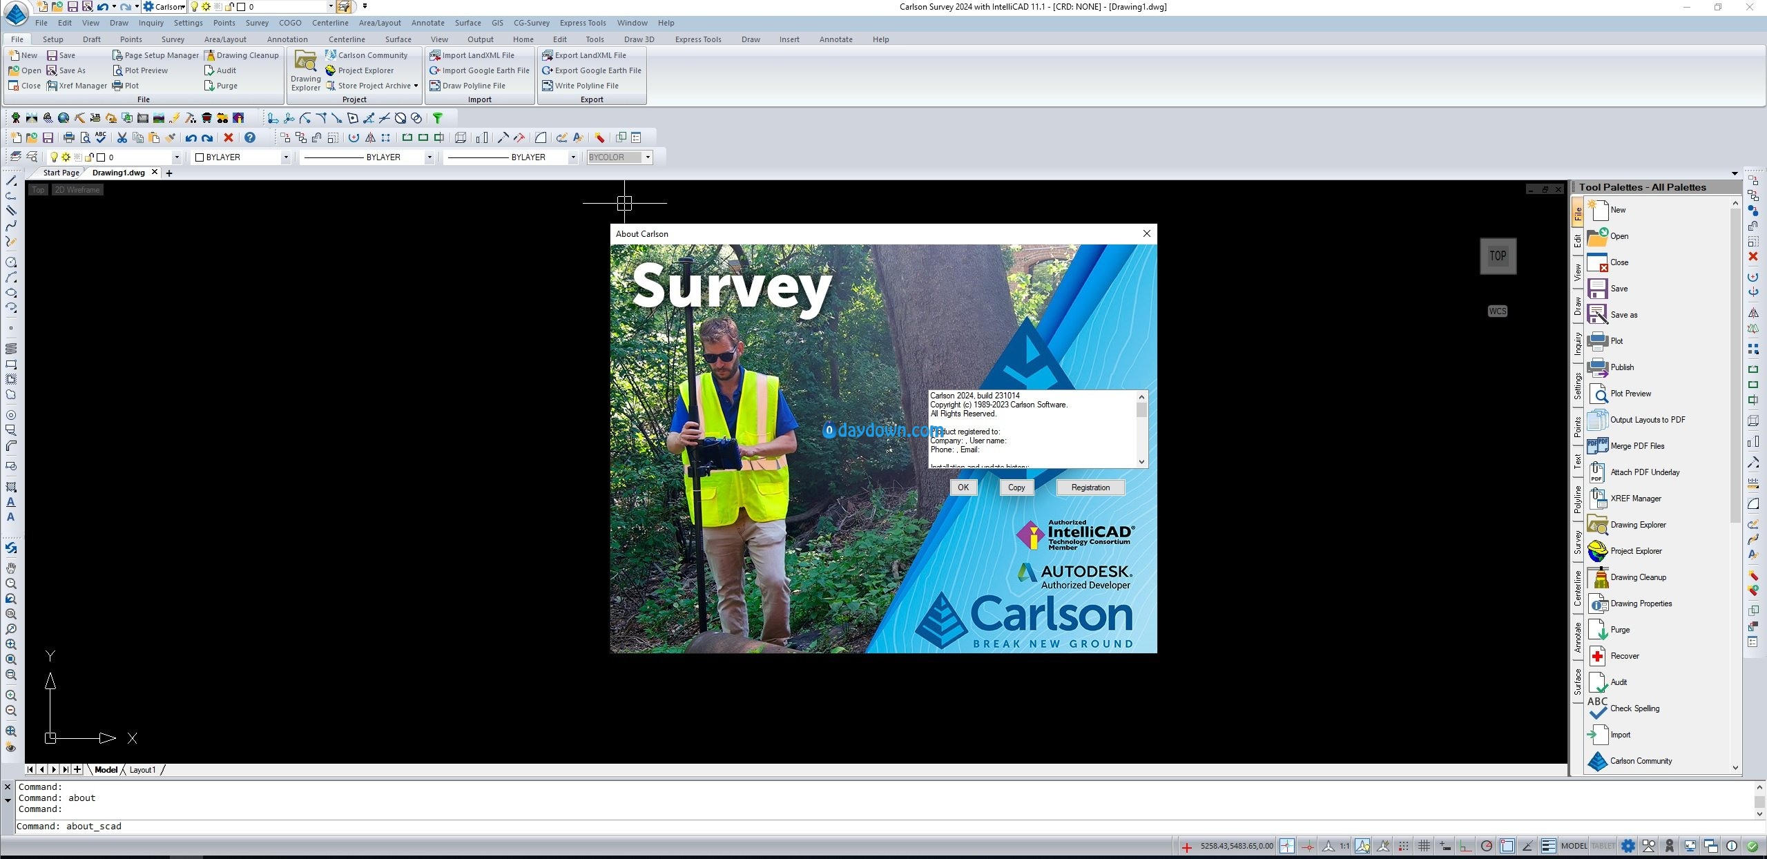Click OK in About Carlson dialog

tap(963, 488)
